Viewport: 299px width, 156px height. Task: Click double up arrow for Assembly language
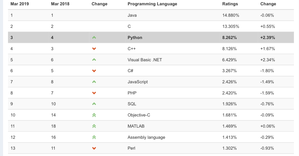tap(94, 137)
